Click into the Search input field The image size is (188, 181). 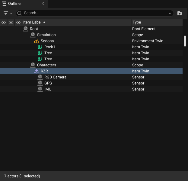click(x=91, y=13)
